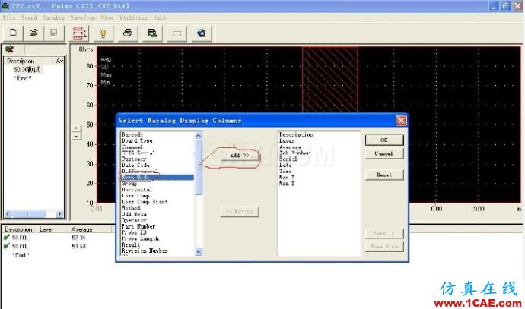Open the Utilities menu
525x309 pixels.
(133, 17)
